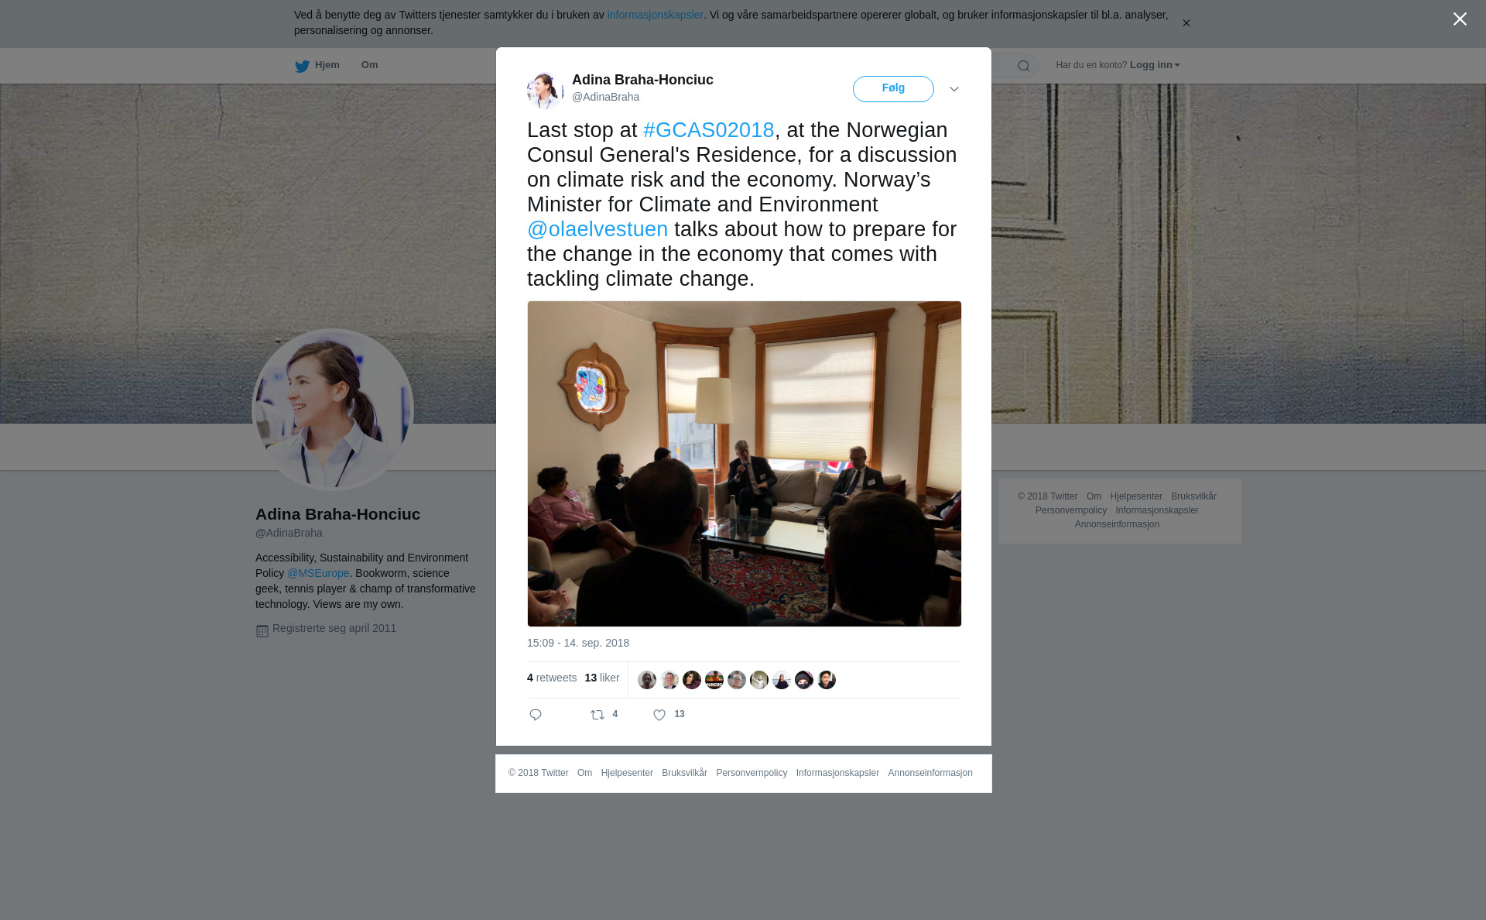The image size is (1486, 920).
Task: Open the @olaelvestuen mention link
Action: click(x=597, y=229)
